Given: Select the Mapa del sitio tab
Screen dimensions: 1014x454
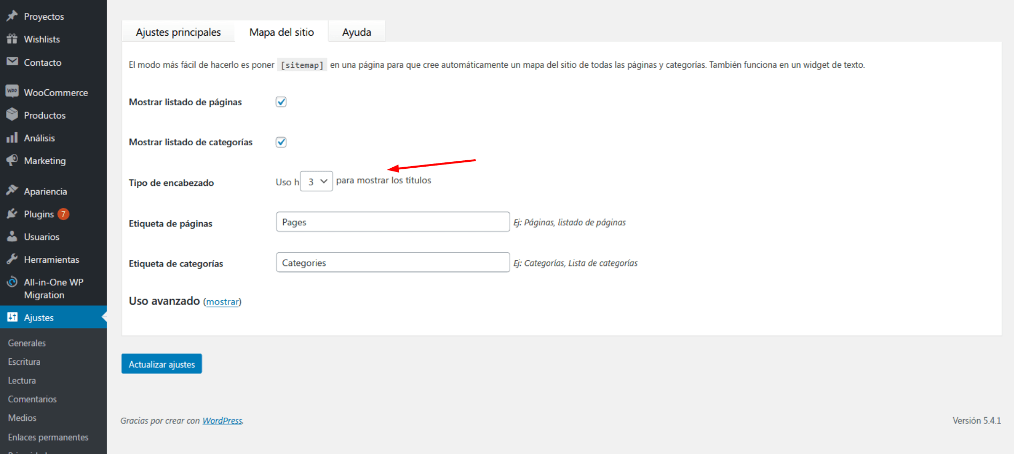Looking at the screenshot, I should pyautogui.click(x=282, y=32).
